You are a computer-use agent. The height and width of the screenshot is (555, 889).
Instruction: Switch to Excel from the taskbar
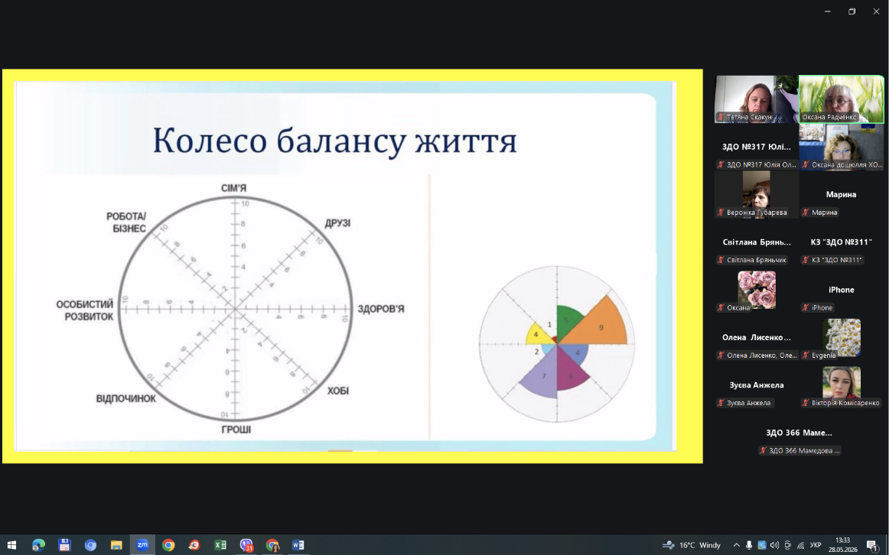[x=220, y=545]
